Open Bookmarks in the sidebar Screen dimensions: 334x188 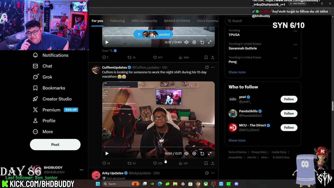[x=50, y=88]
